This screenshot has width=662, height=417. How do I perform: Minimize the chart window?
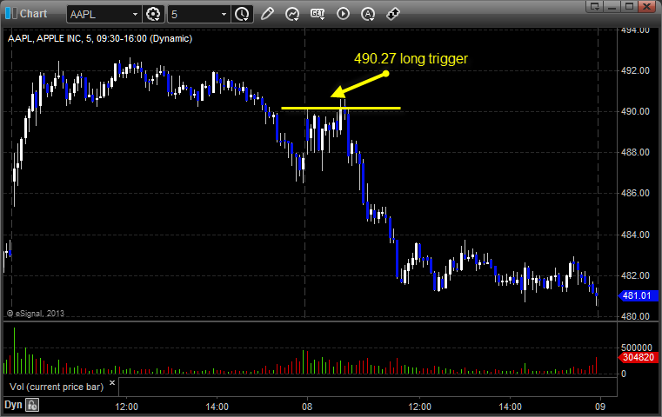[612, 6]
